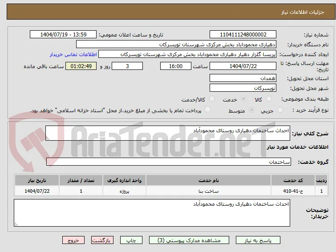Click the شرح کلی نیاز text area
336x252 pixels.
168,133
